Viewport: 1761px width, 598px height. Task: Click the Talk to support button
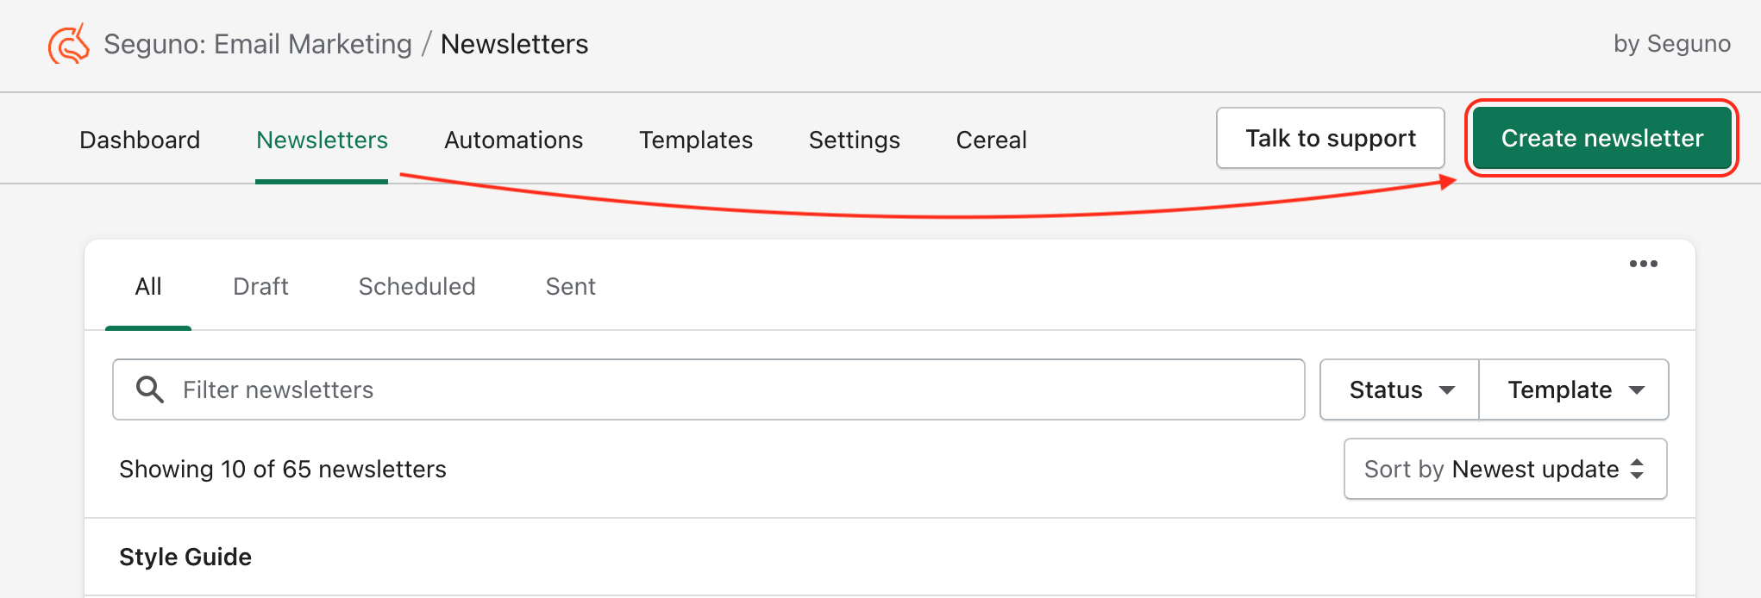[x=1331, y=138]
